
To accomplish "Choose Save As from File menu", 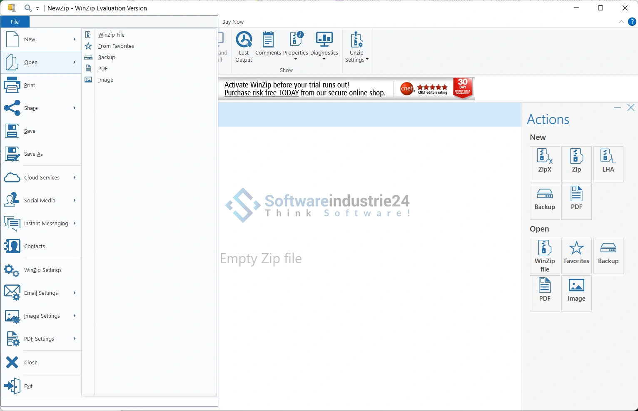I will [x=33, y=154].
